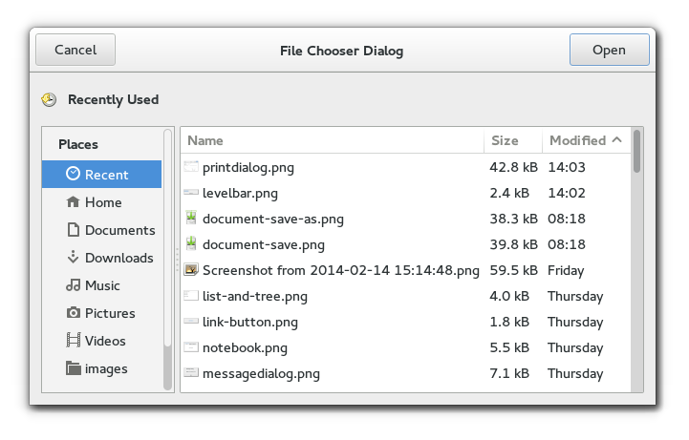Sort the list by Name column
This screenshot has width=689, height=440.
pos(205,140)
